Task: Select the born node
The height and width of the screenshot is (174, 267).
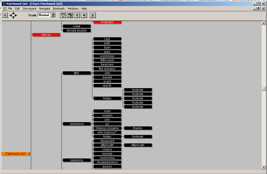Action: point(107,47)
